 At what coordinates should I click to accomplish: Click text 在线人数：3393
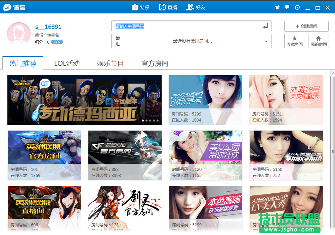[106, 176]
